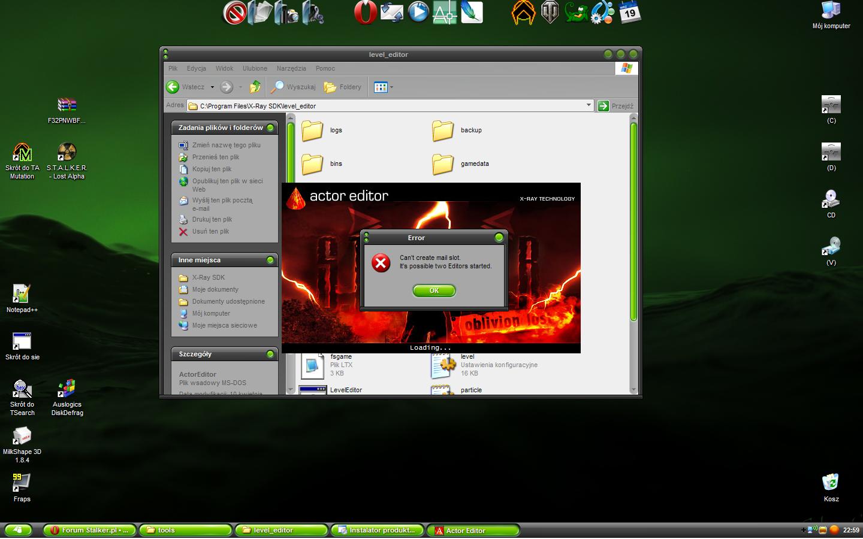Click OK in the Error dialog
This screenshot has height=539, width=863.
434,290
